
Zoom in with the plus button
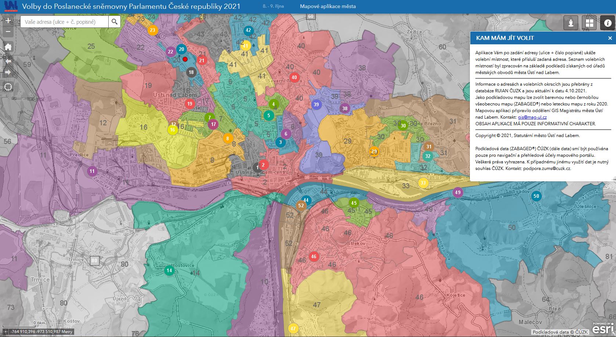(x=8, y=21)
